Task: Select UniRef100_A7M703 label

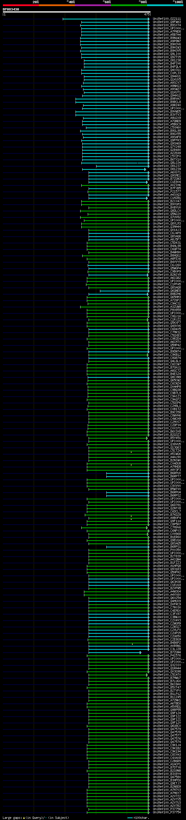Action: tap(167, 790)
